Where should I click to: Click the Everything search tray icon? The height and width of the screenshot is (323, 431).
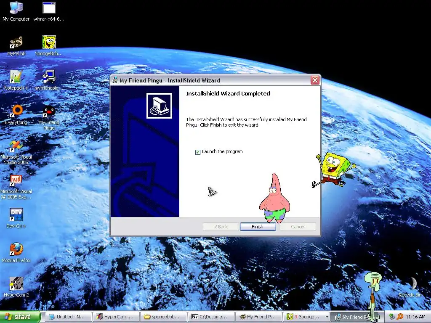pyautogui.click(x=400, y=317)
